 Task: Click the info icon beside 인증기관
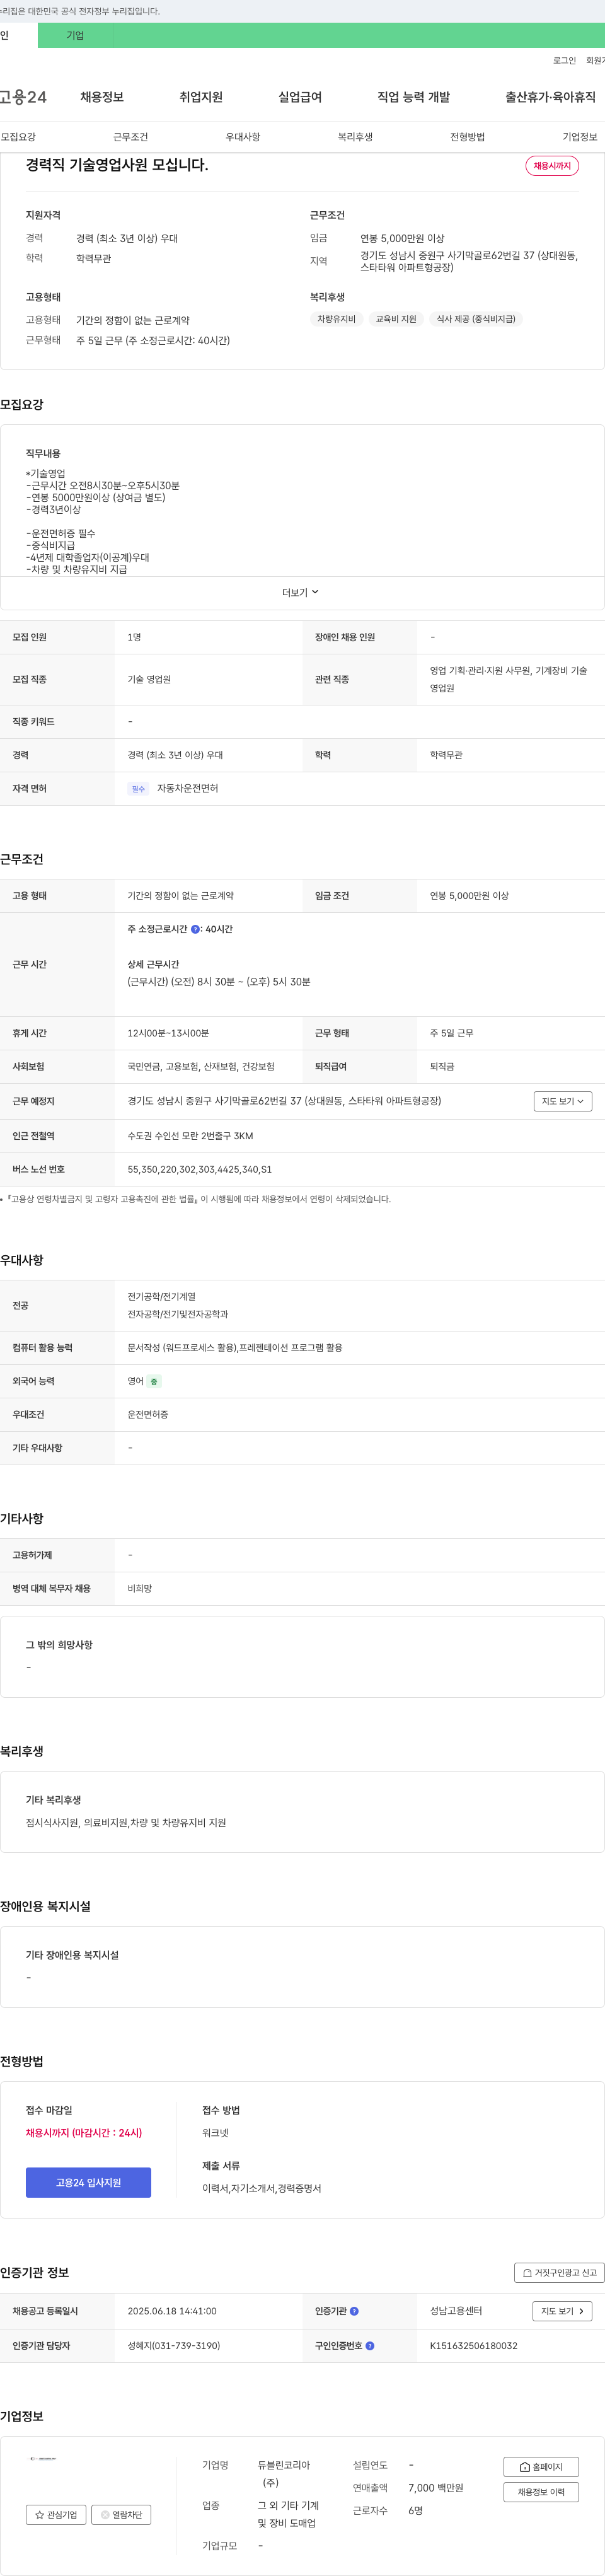click(354, 2312)
